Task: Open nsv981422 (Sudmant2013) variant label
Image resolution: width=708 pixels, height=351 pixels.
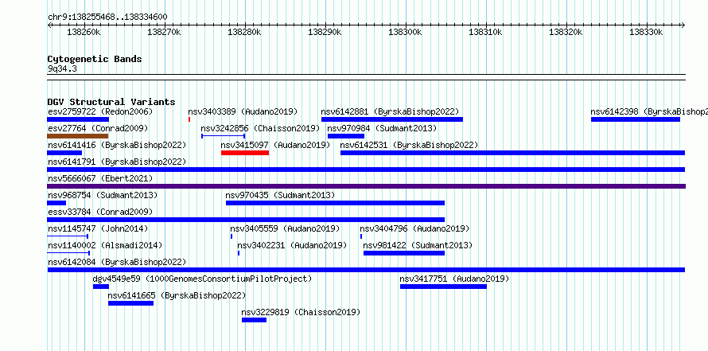Action: click(x=418, y=245)
